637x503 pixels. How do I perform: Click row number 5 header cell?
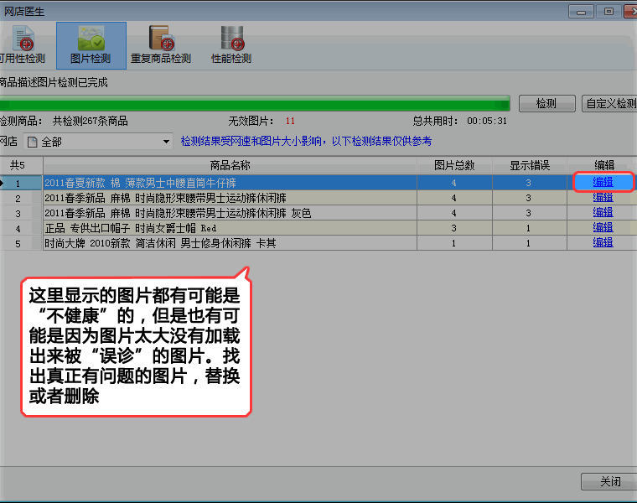point(21,243)
